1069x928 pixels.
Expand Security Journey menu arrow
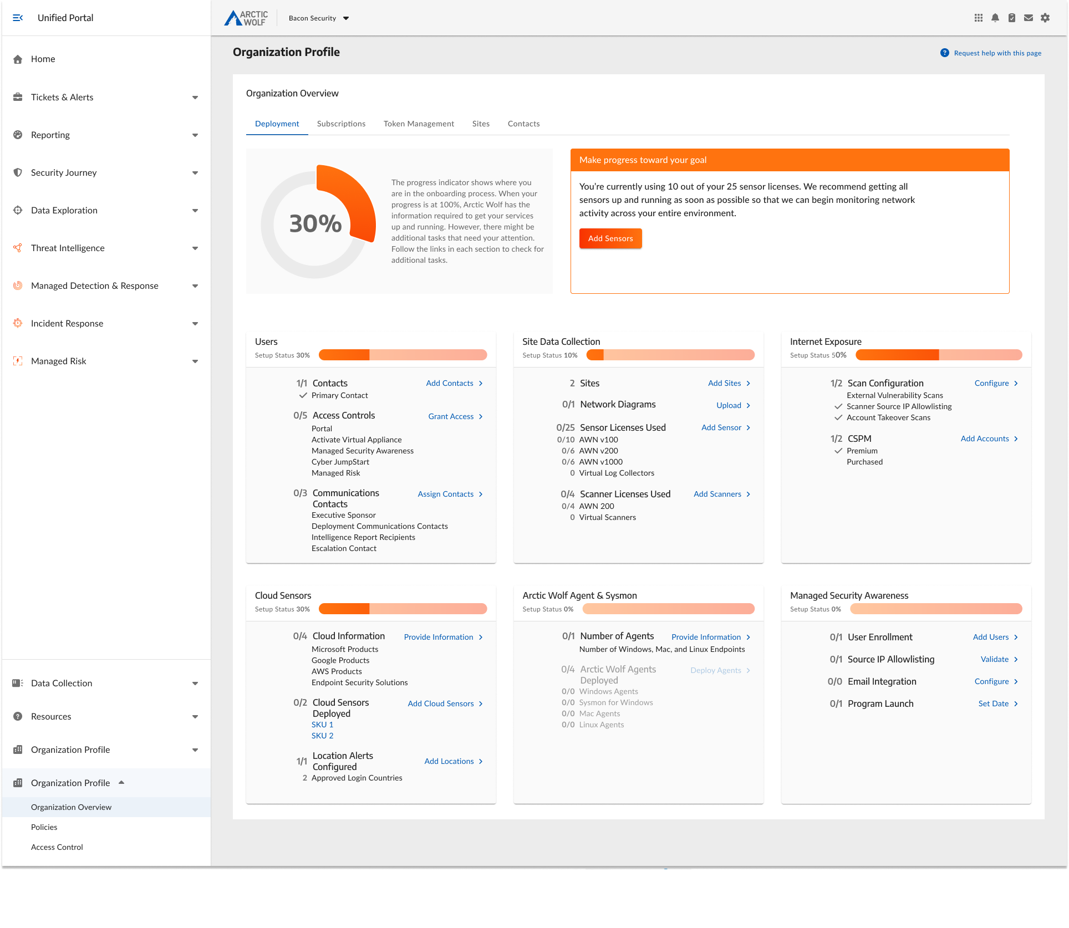click(x=195, y=173)
